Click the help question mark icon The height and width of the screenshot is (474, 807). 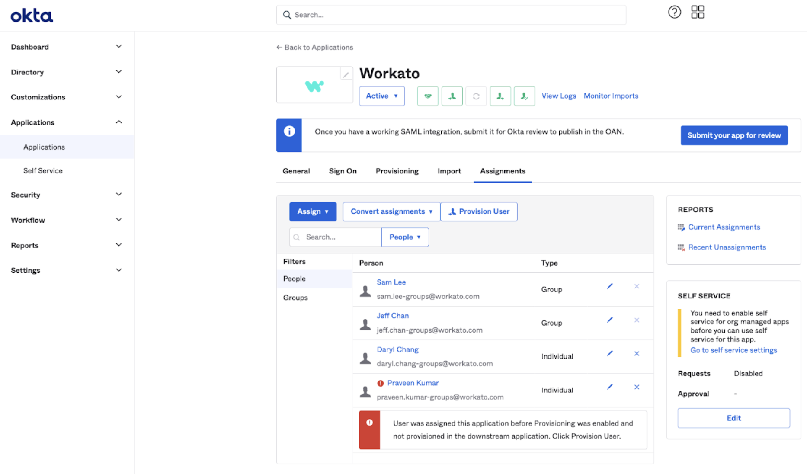coord(674,12)
